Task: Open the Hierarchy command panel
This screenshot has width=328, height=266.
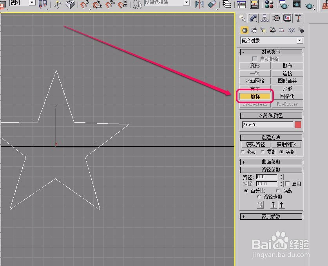Action: click(264, 18)
